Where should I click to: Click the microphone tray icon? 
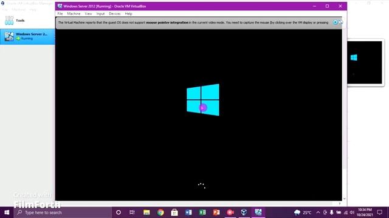332,213
